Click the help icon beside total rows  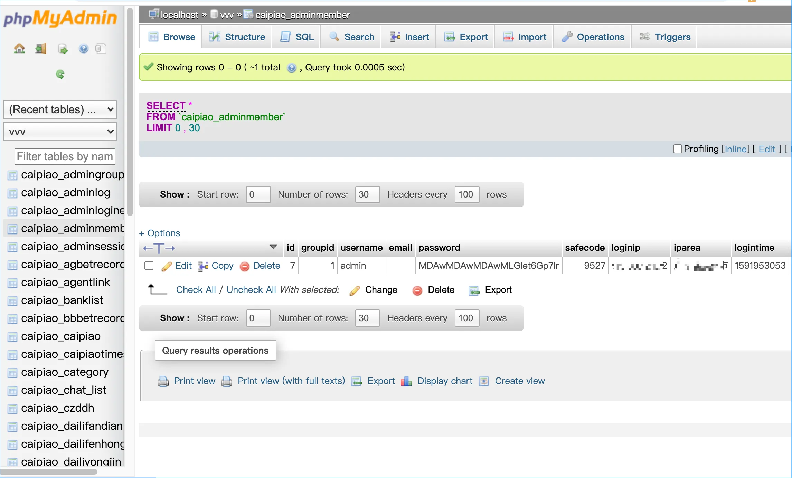click(291, 68)
